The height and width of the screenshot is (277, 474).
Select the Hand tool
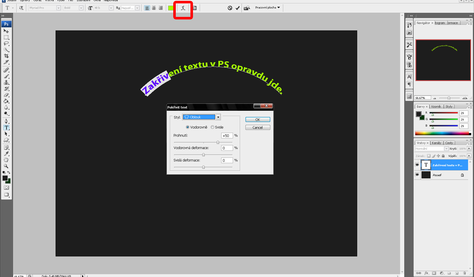6,160
